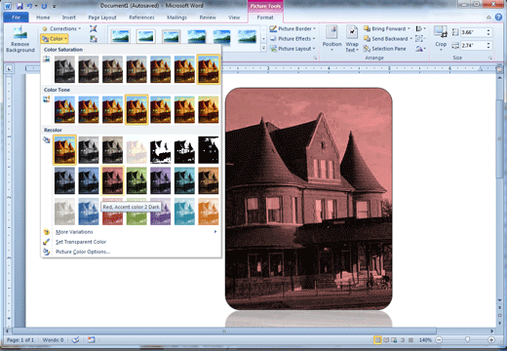The height and width of the screenshot is (351, 507).
Task: Click the shape width field showing 2.74
Action: (x=473, y=46)
